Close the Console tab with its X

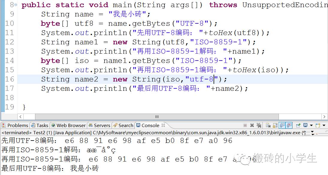coord(163,125)
